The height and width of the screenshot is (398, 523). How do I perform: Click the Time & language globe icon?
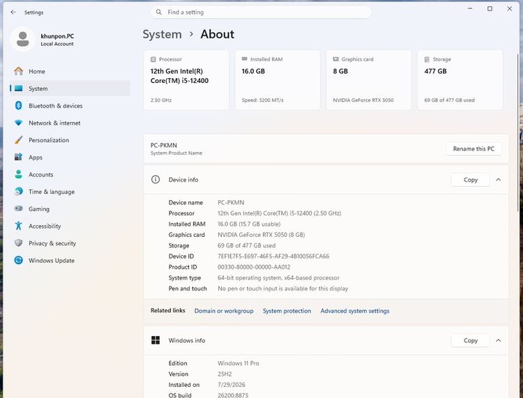tap(19, 192)
